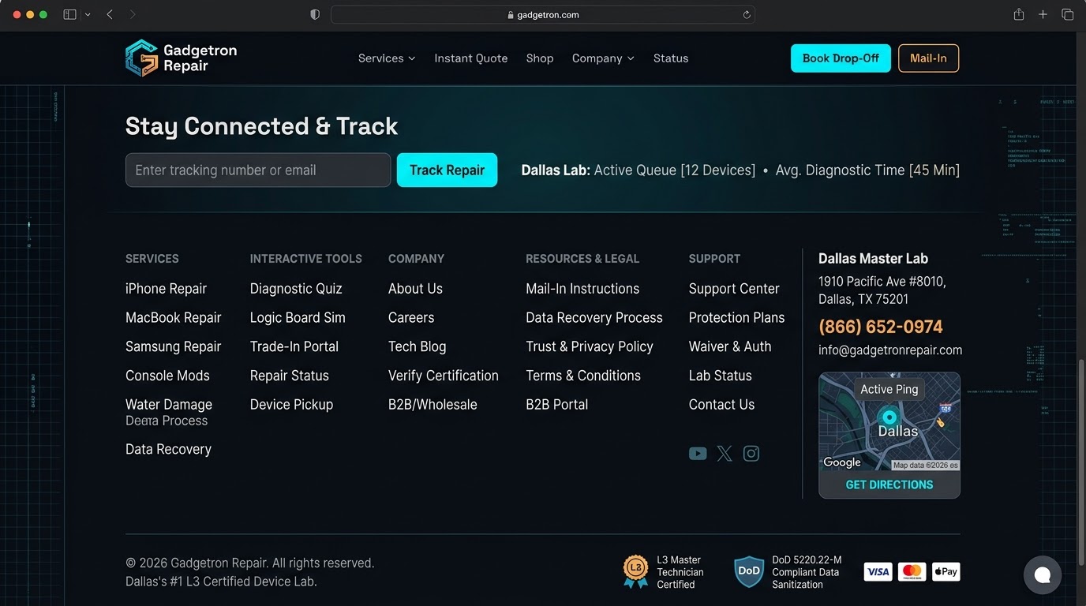Image resolution: width=1086 pixels, height=606 pixels.
Task: Click the Apple Pay icon
Action: tap(946, 572)
